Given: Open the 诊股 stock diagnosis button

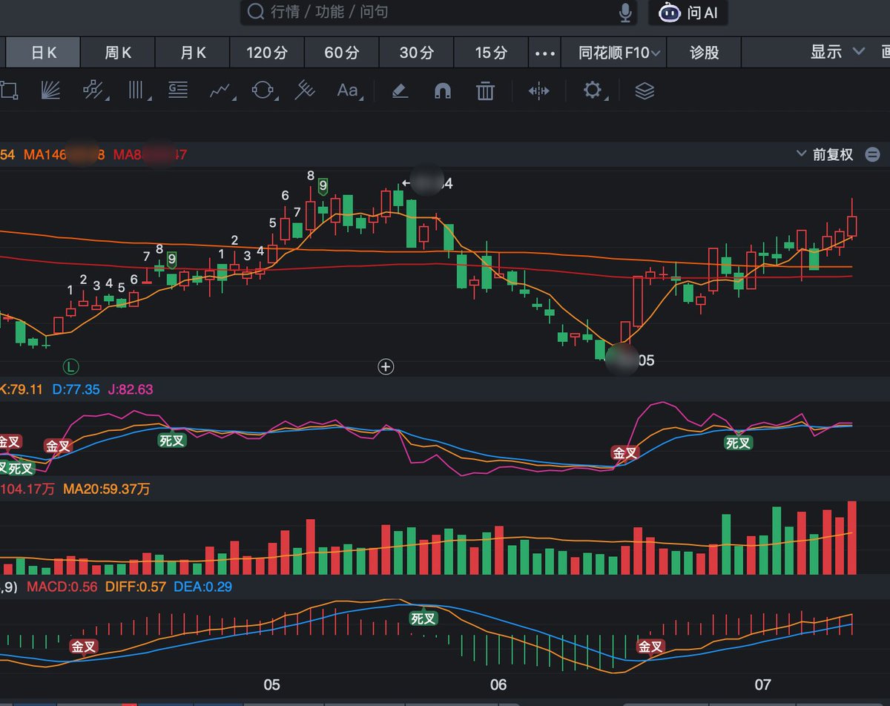Looking at the screenshot, I should point(704,53).
